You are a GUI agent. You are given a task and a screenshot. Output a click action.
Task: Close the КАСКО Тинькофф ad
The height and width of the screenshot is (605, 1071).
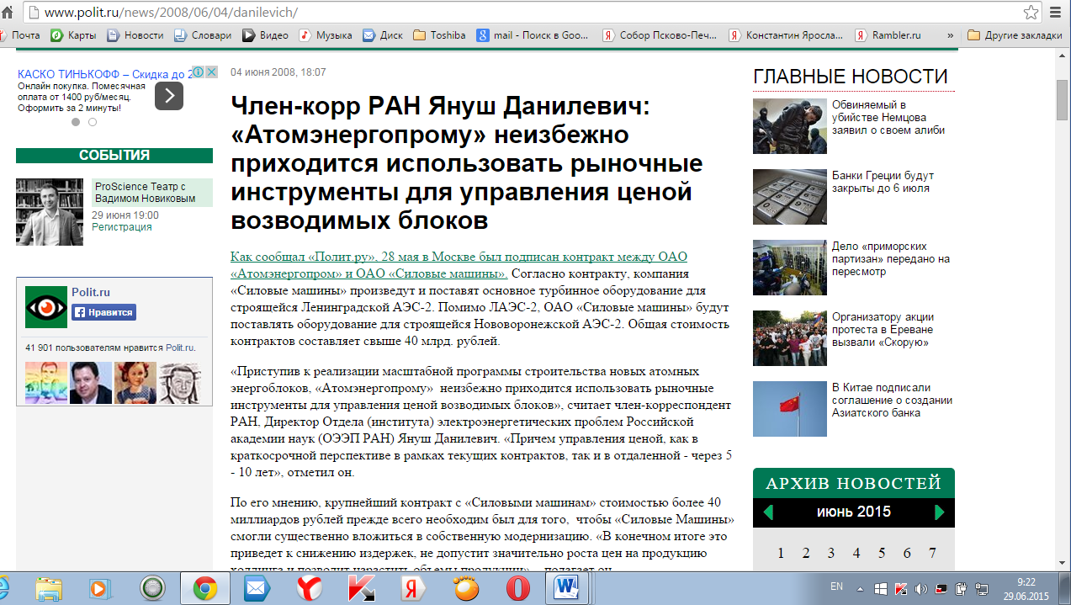coord(212,73)
